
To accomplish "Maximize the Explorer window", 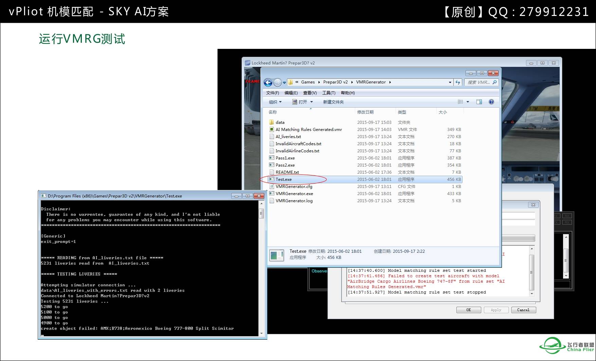I will (482, 73).
